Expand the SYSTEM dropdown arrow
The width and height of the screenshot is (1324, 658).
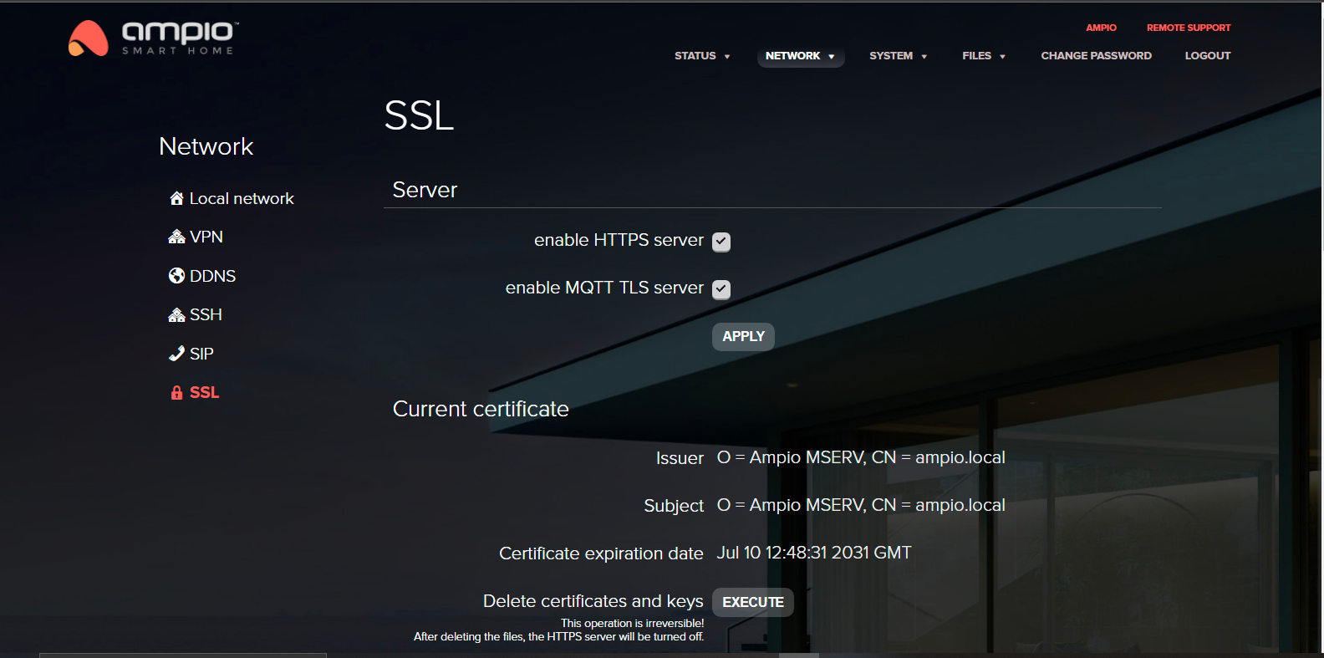pos(924,57)
